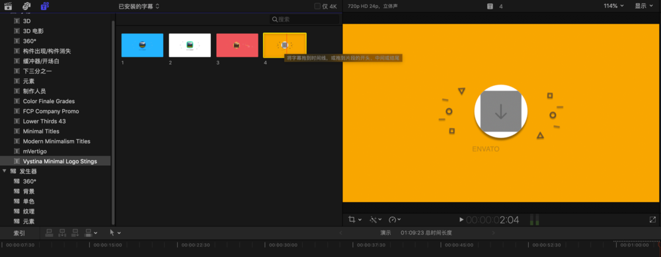The width and height of the screenshot is (661, 257).
Task: Open the Libraries sidebar clapperboard icon
Action: coord(7,6)
